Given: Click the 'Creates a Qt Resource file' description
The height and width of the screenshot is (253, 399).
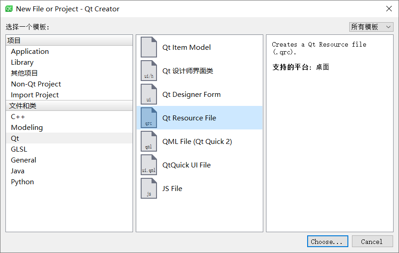Looking at the screenshot, I should pos(319,48).
